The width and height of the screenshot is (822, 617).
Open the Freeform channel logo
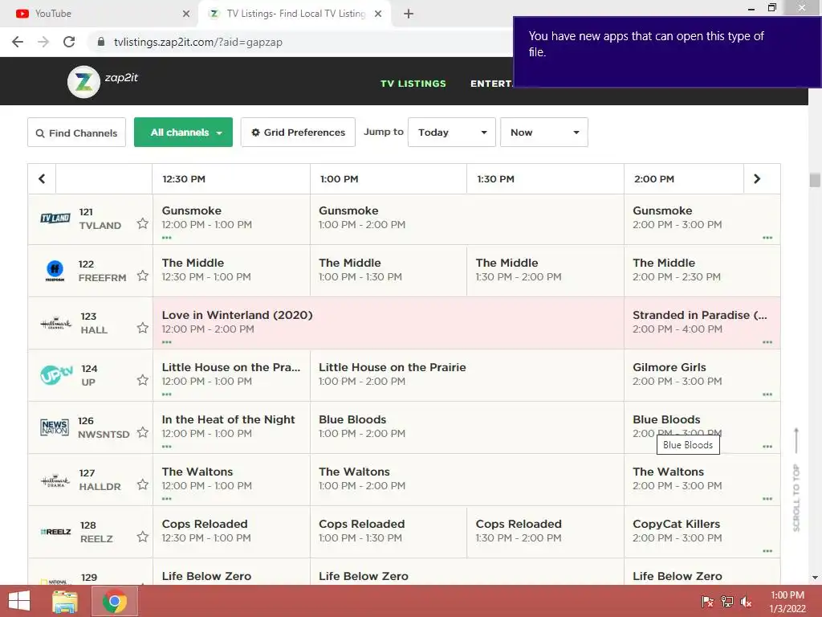tap(55, 270)
